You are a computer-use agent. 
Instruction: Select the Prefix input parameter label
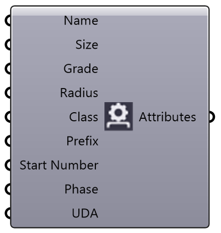coord(82,141)
